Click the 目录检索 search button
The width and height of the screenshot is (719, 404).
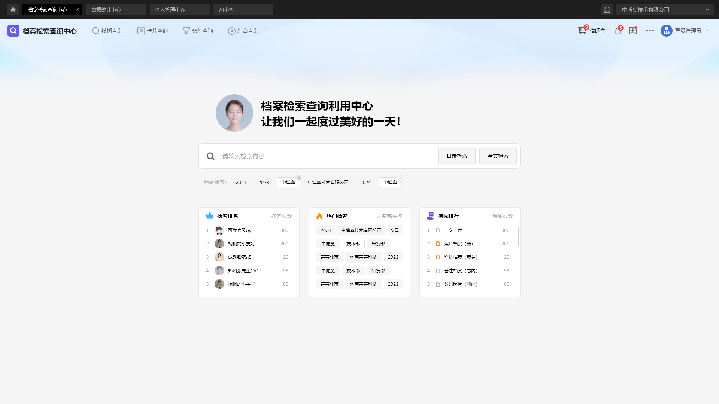(x=456, y=156)
